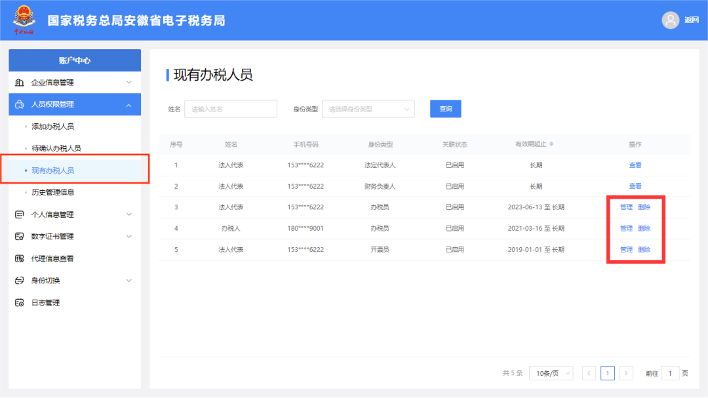Open 添加办税人员 menu item

[x=53, y=127]
